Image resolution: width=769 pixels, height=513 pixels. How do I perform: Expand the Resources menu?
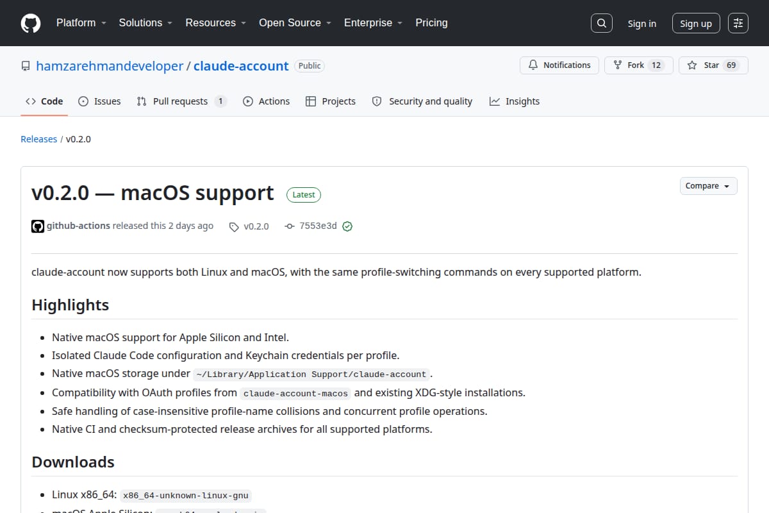[216, 22]
